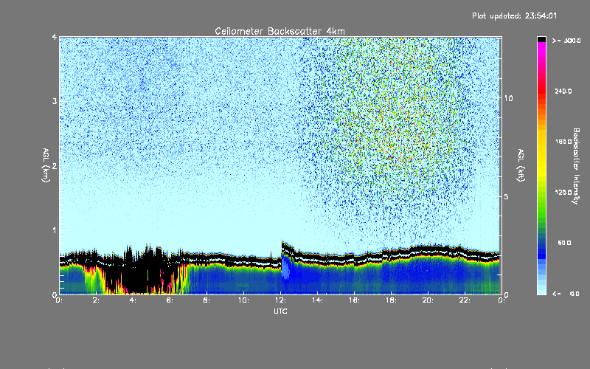Image resolution: width=590 pixels, height=369 pixels.
Task: Click the '8:' UTC tick label
Action: [207, 300]
